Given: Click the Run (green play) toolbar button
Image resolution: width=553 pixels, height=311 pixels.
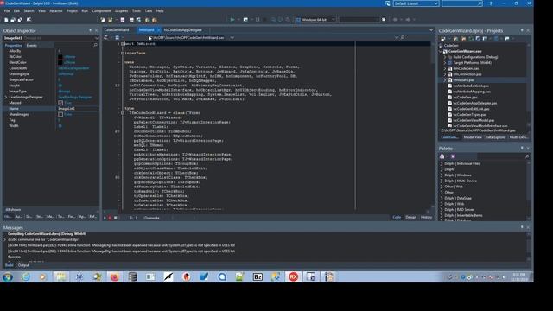Looking at the screenshot, I should (x=232, y=20).
